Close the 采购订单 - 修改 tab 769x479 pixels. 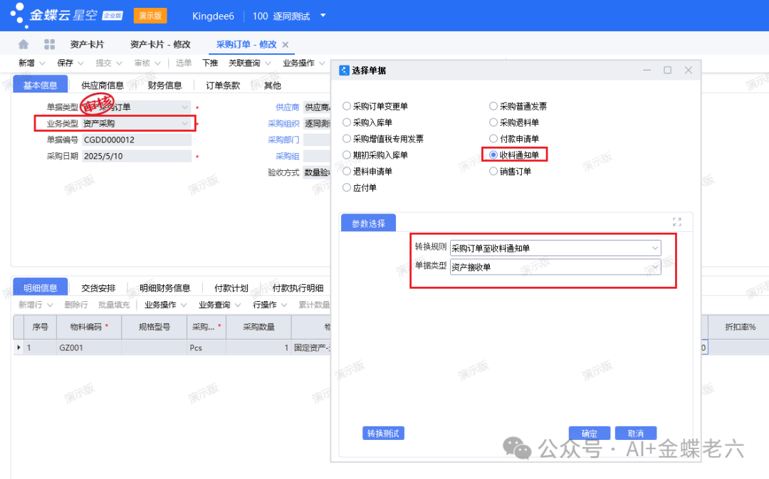coord(286,45)
